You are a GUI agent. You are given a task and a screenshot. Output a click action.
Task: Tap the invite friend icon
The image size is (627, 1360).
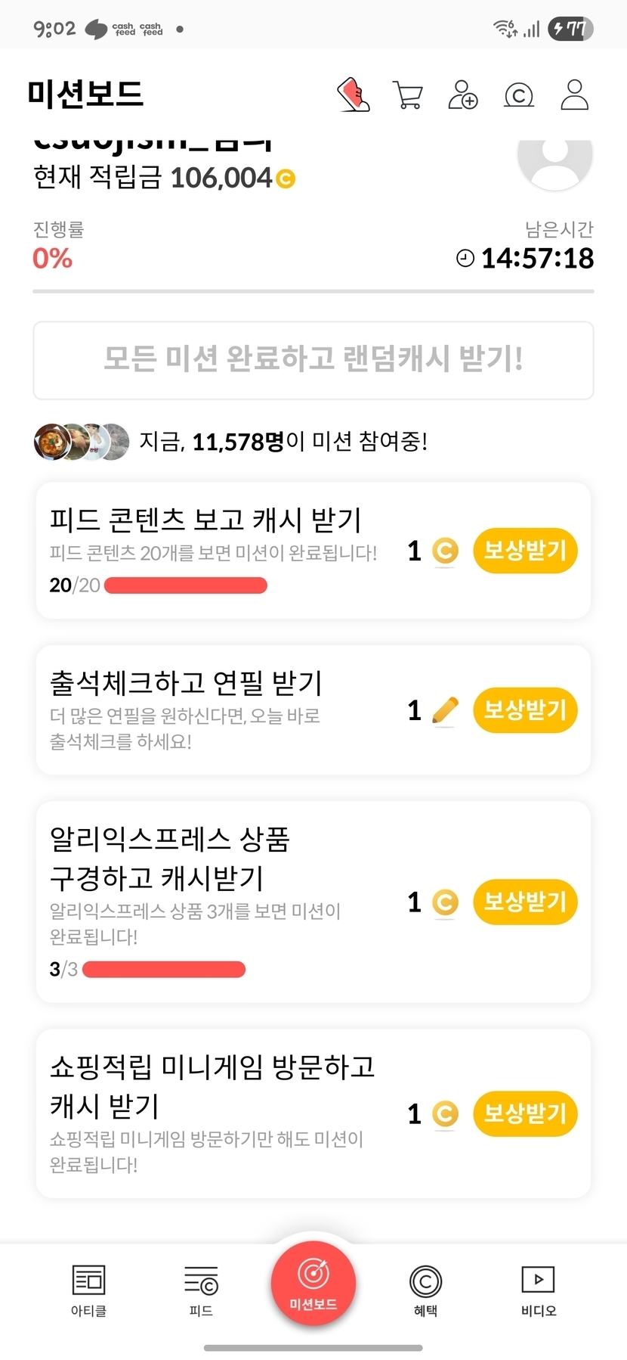[x=462, y=95]
